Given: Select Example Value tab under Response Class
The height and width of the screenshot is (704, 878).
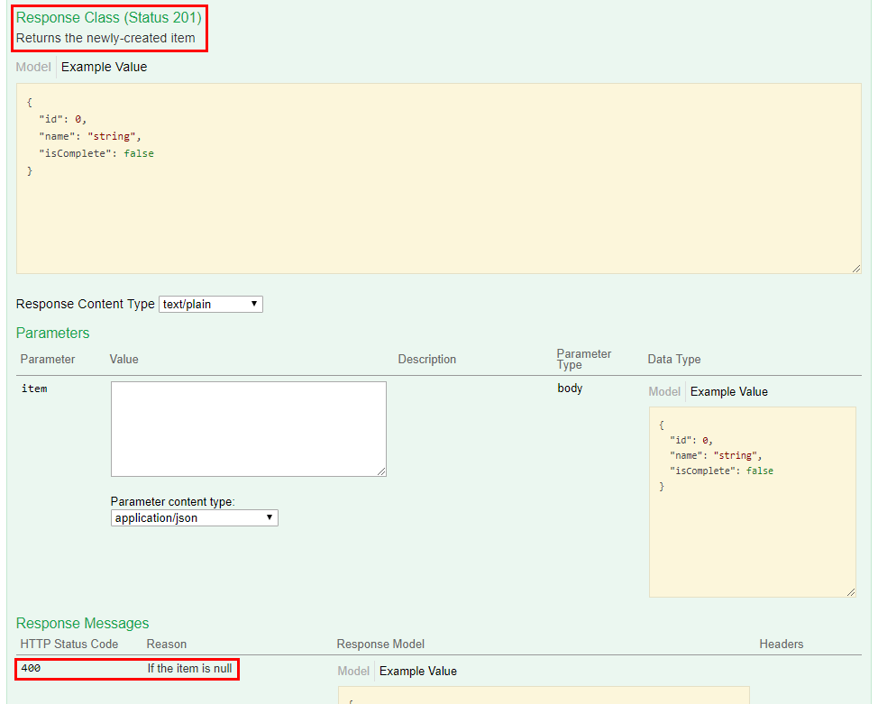Looking at the screenshot, I should pyautogui.click(x=104, y=67).
